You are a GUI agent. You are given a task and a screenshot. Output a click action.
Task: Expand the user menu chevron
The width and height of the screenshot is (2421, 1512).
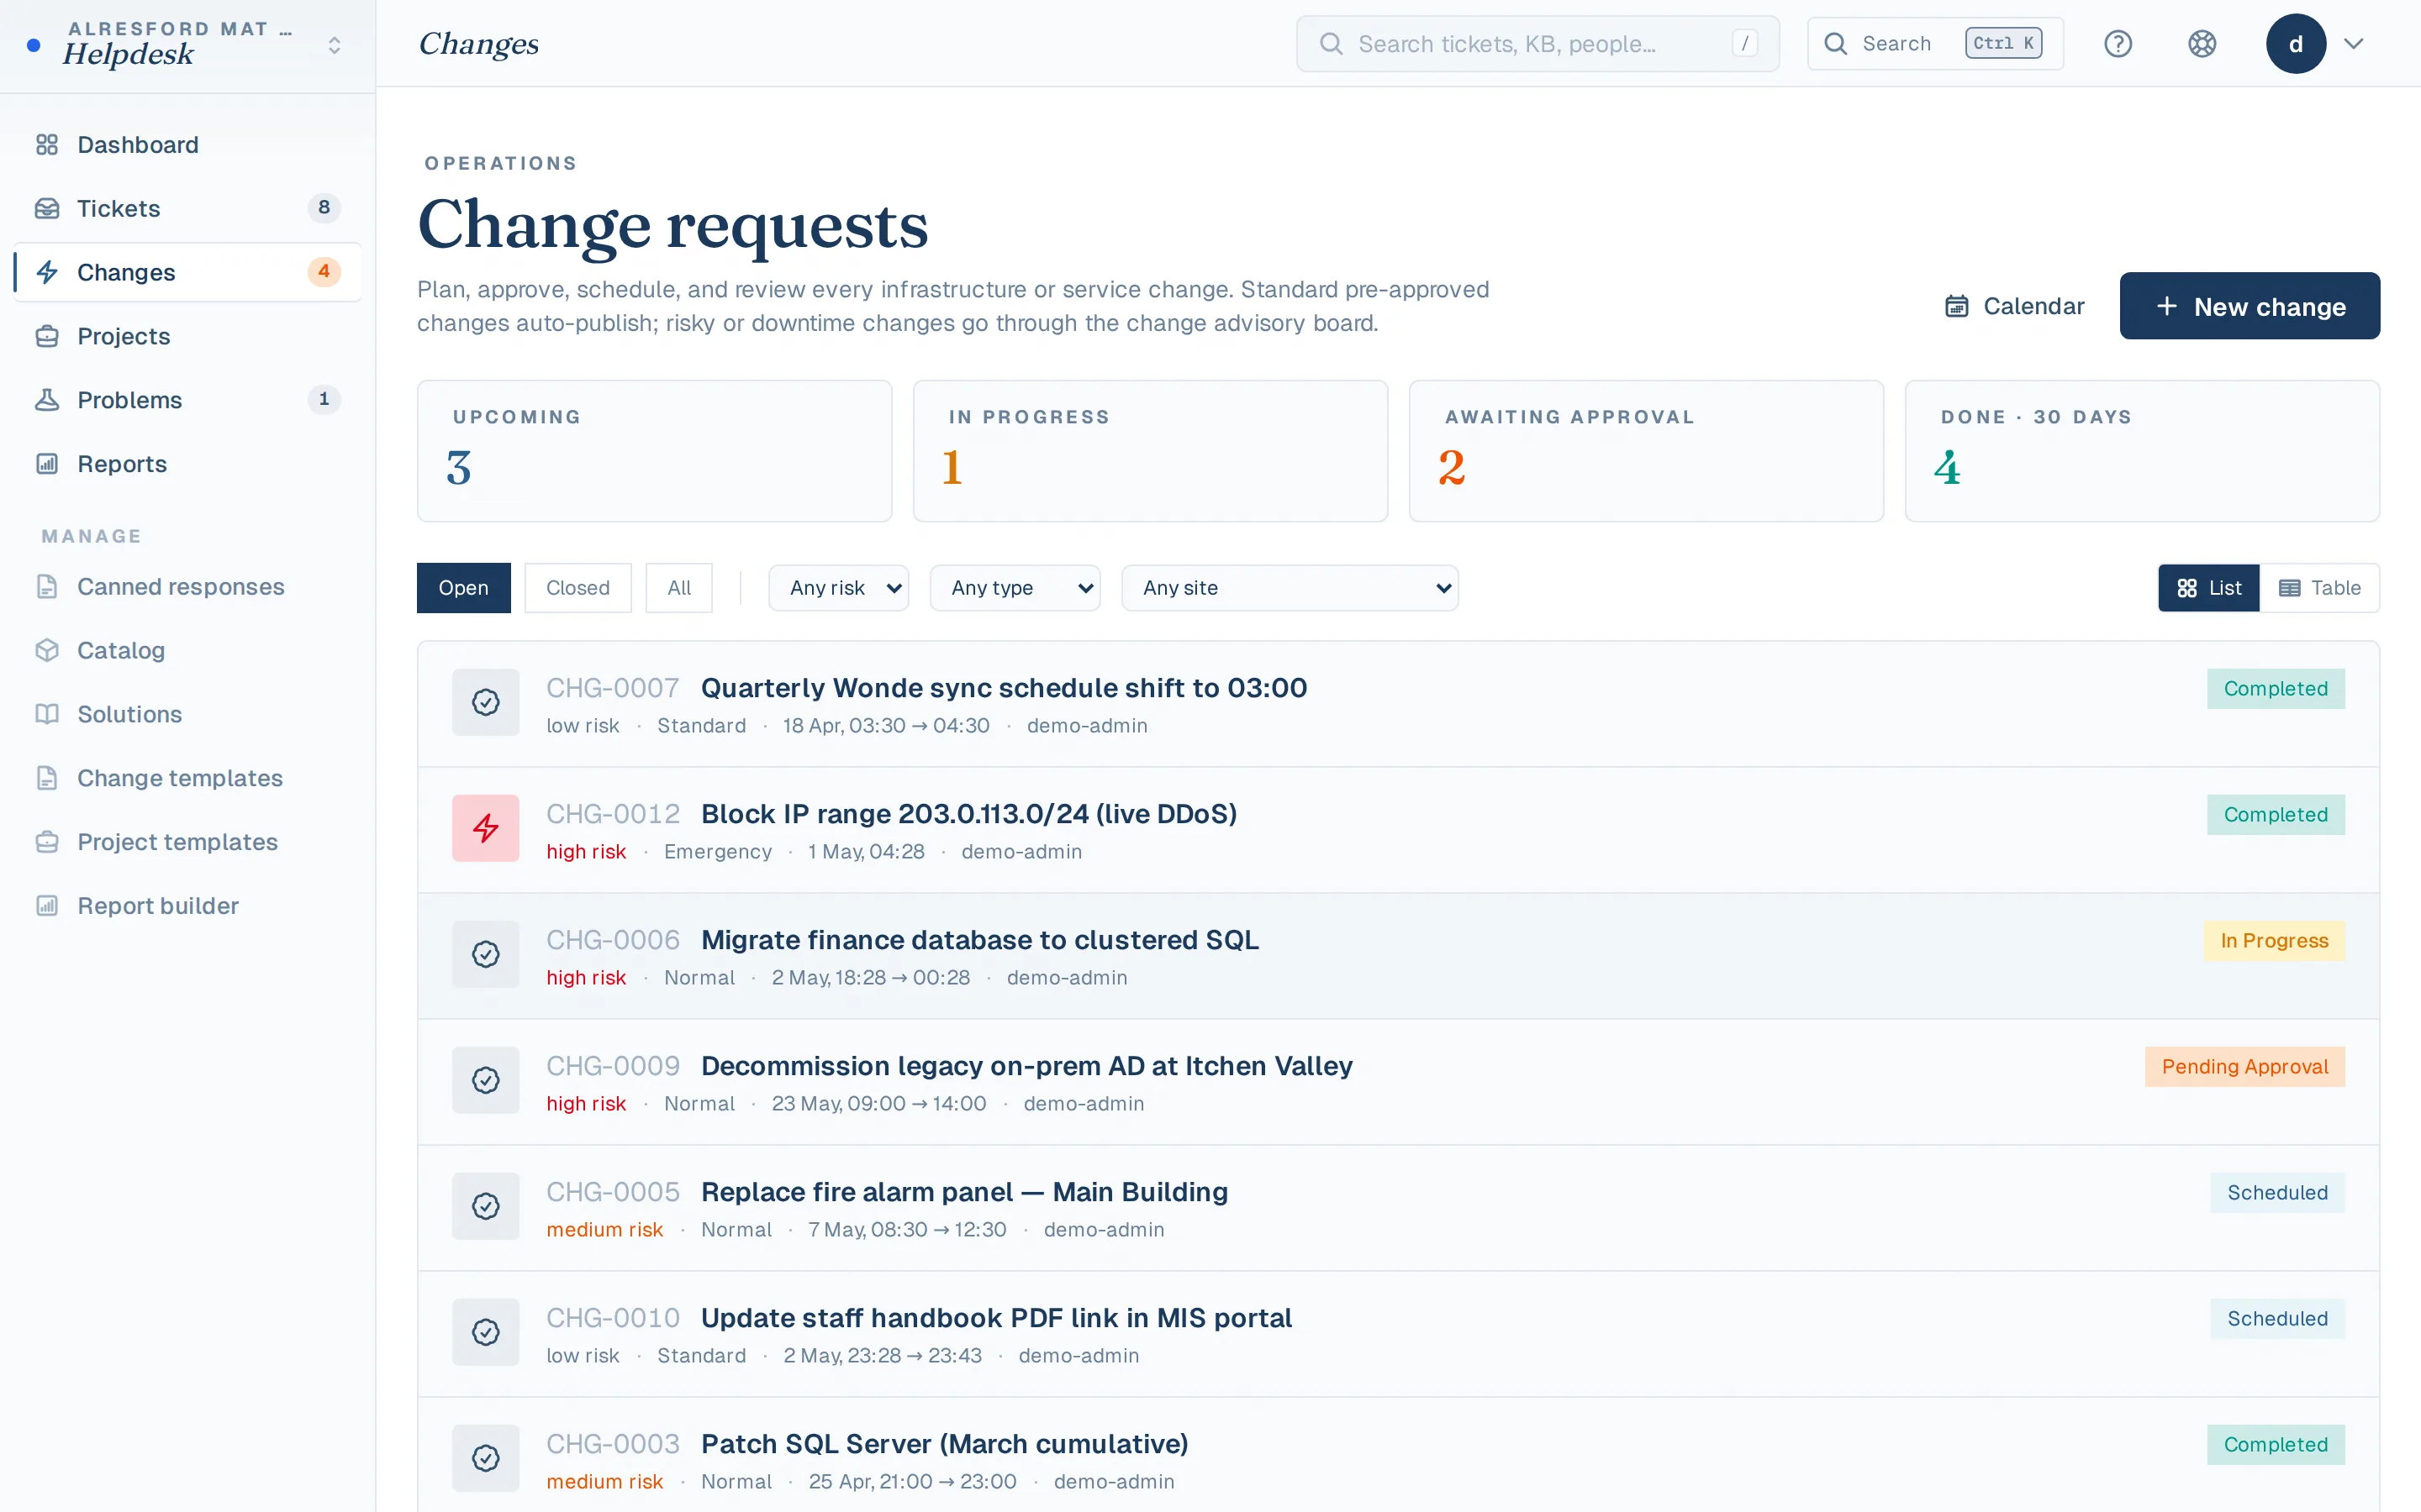2354,44
